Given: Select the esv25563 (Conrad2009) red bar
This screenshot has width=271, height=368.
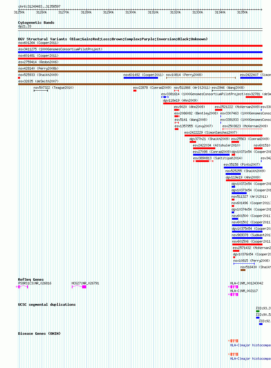Looking at the screenshot, I should (x=235, y=142).
